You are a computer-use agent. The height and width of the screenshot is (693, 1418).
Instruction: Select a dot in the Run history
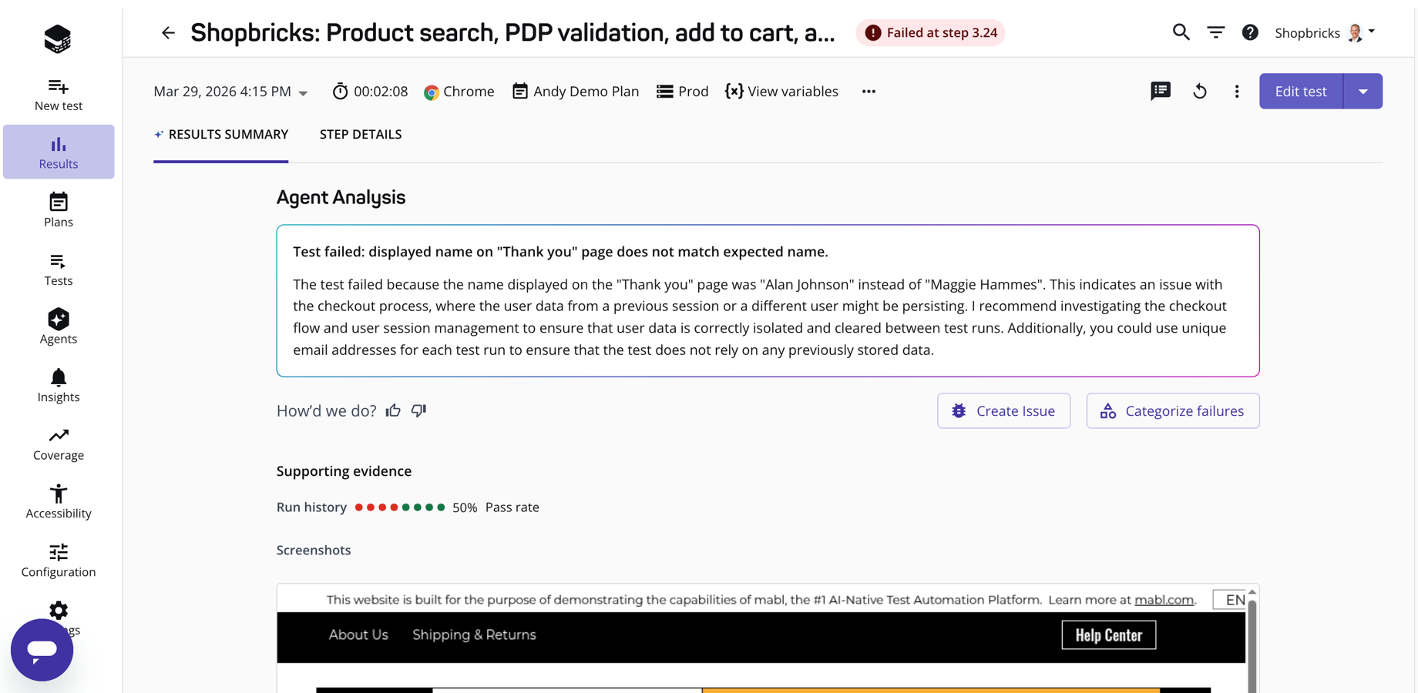(360, 507)
